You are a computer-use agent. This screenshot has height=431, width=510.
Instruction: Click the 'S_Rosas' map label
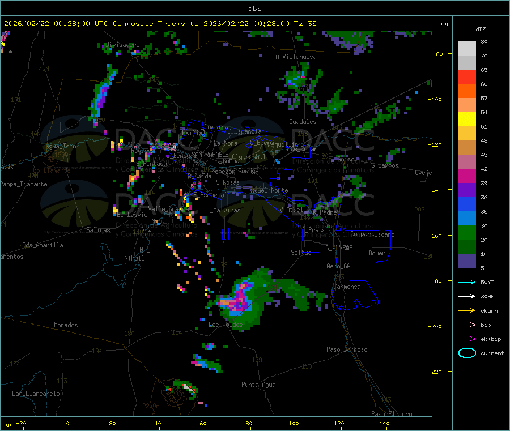(228, 183)
